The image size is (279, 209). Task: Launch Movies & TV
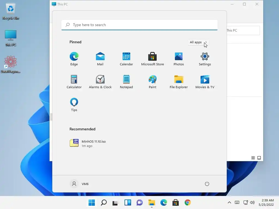(x=205, y=82)
